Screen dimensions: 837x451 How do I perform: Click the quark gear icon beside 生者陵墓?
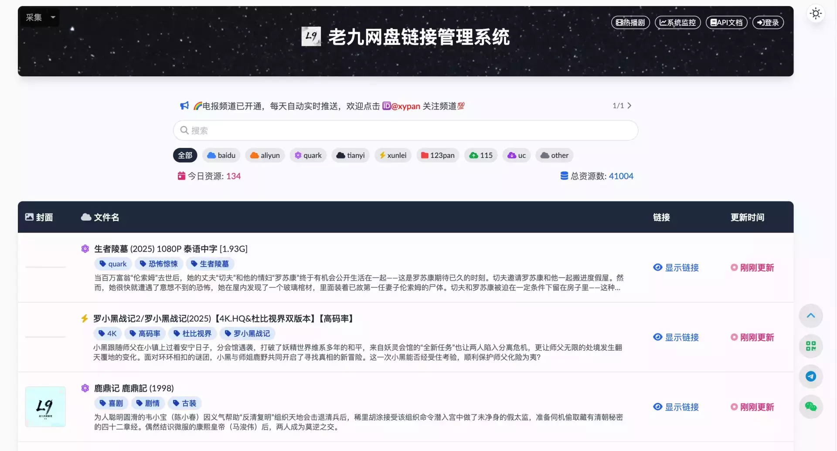click(x=85, y=248)
